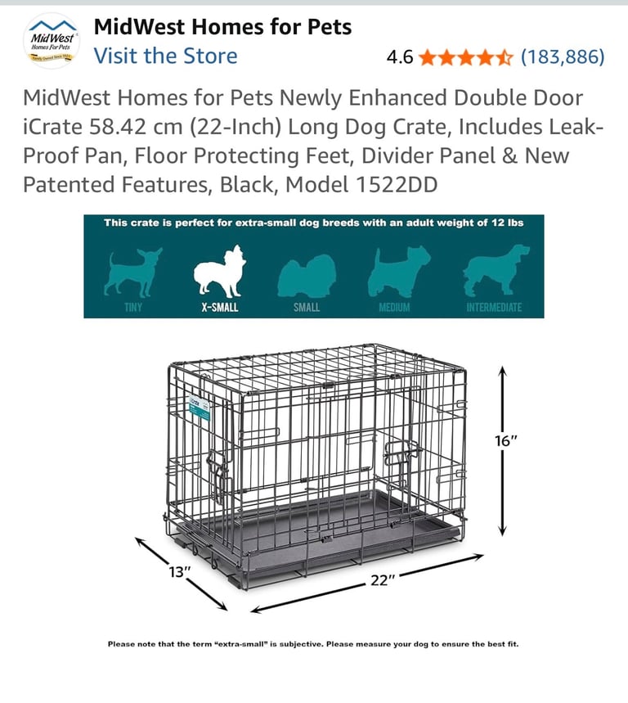Image resolution: width=628 pixels, height=703 pixels.
Task: Click the Medium dog silhouette icon
Action: point(399,272)
